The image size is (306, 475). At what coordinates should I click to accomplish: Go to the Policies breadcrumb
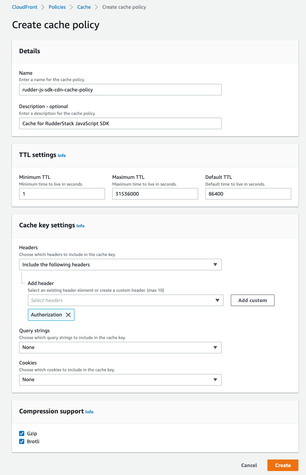coord(57,7)
